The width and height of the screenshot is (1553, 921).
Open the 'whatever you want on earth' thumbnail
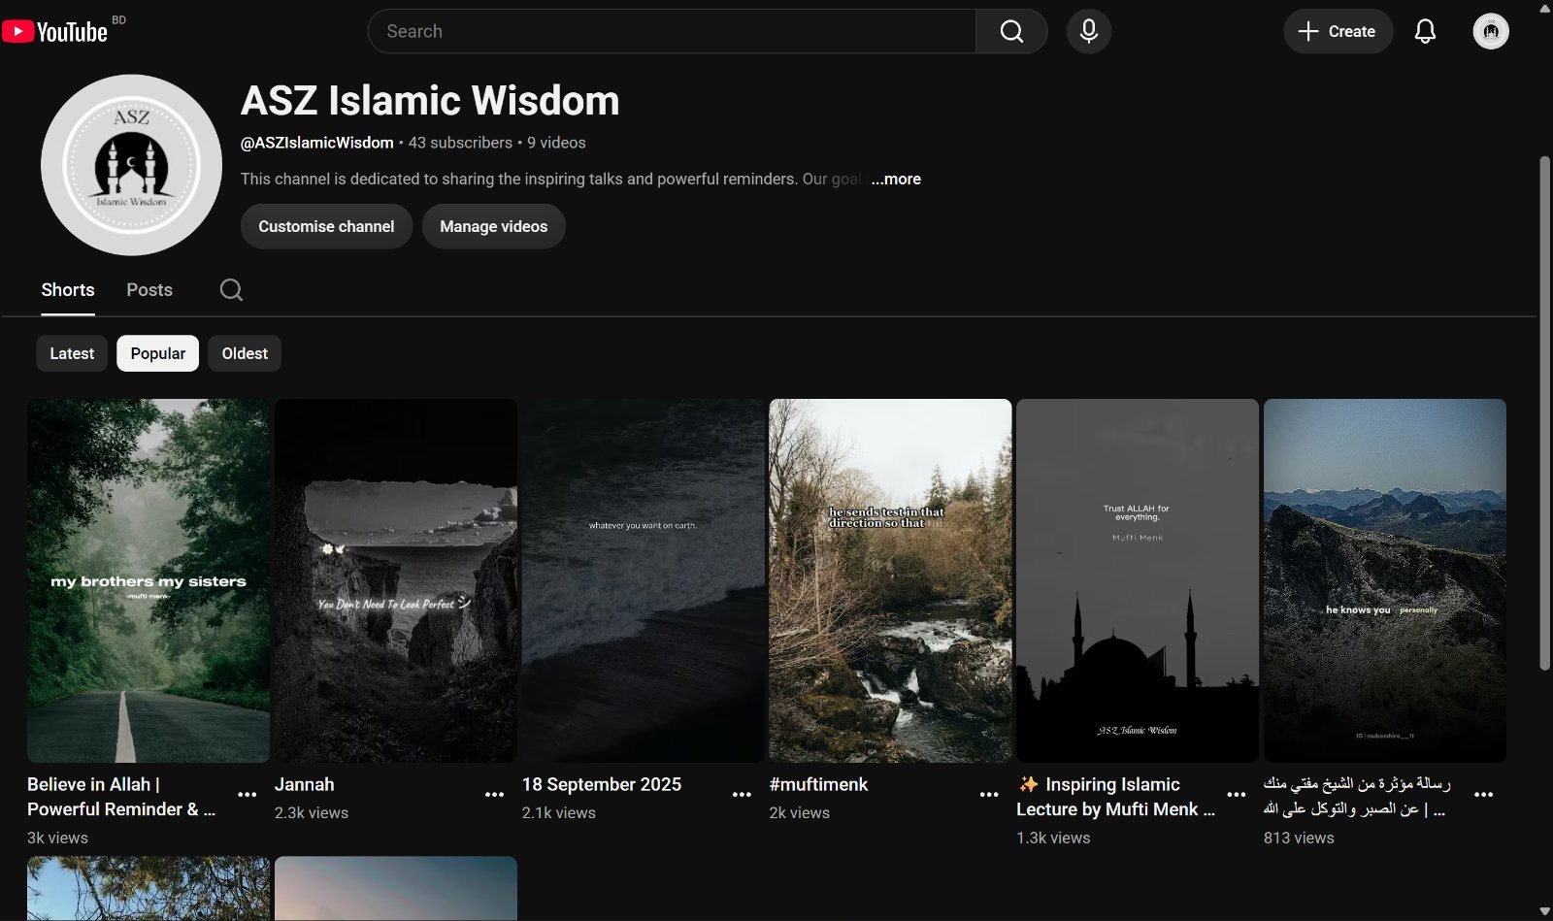(x=644, y=580)
